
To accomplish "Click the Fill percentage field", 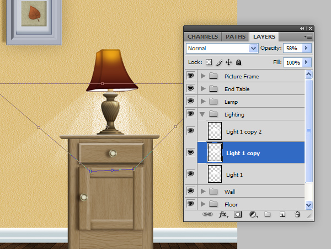I will coord(293,63).
